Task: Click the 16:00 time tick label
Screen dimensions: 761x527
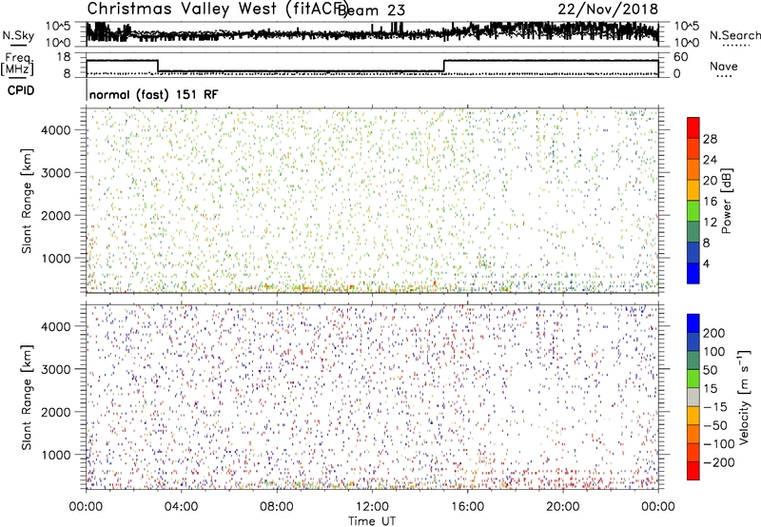Action: pos(467,507)
